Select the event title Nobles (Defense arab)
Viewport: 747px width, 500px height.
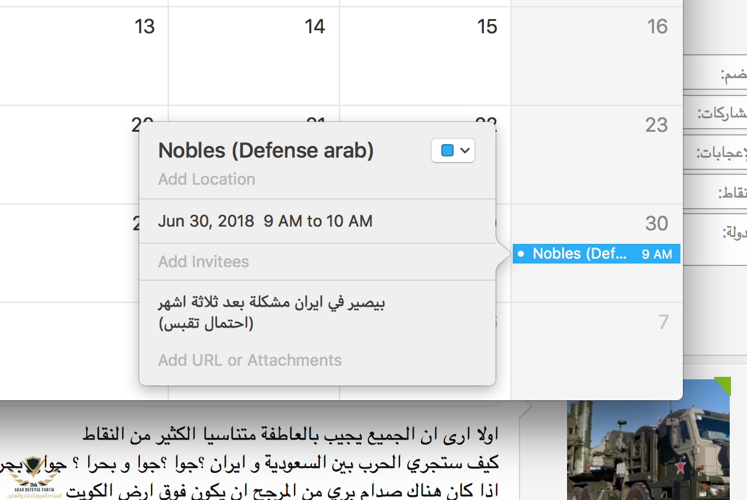266,150
